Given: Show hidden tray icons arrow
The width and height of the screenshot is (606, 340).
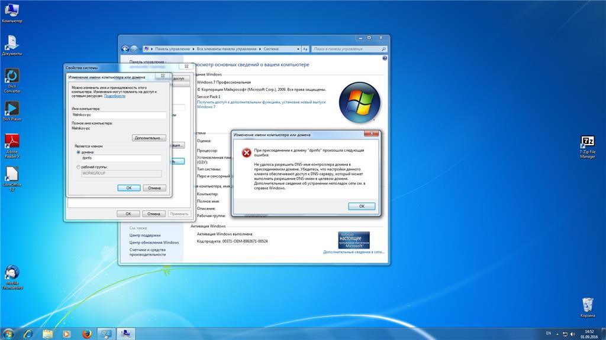Looking at the screenshot, I should click(x=557, y=334).
